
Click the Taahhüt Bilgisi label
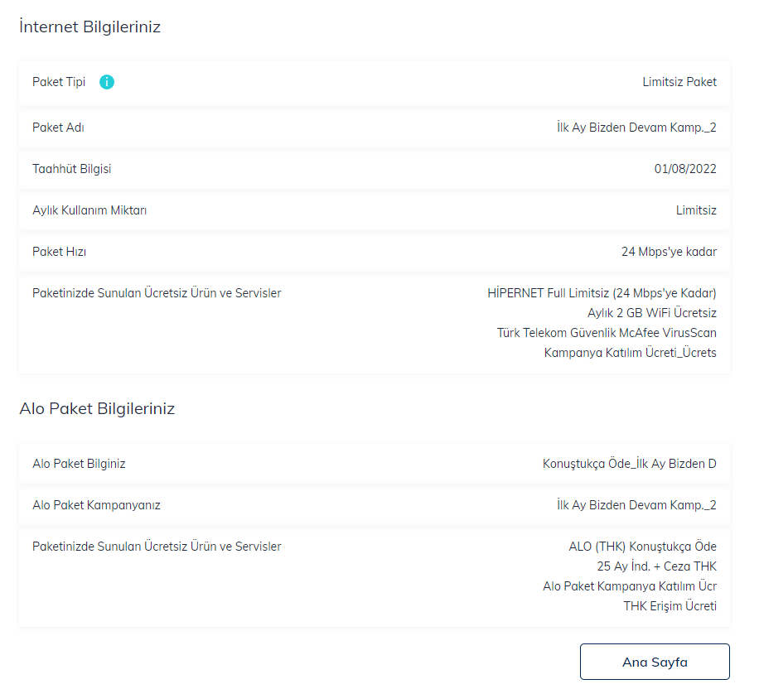(x=71, y=169)
